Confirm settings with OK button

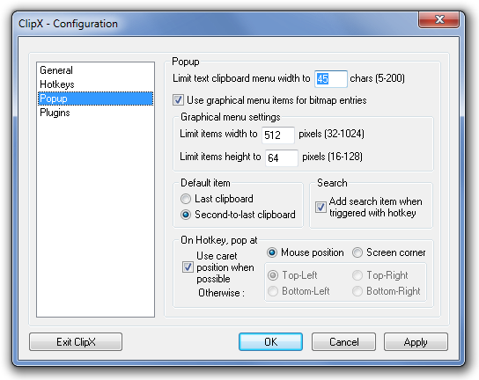click(270, 342)
